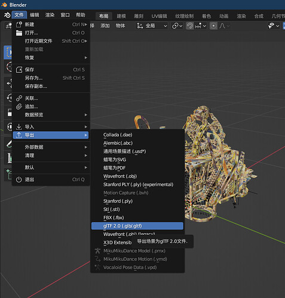Screen dimensions: 285x298
Task: Export as FBX (.fbx)
Action: pos(137,218)
